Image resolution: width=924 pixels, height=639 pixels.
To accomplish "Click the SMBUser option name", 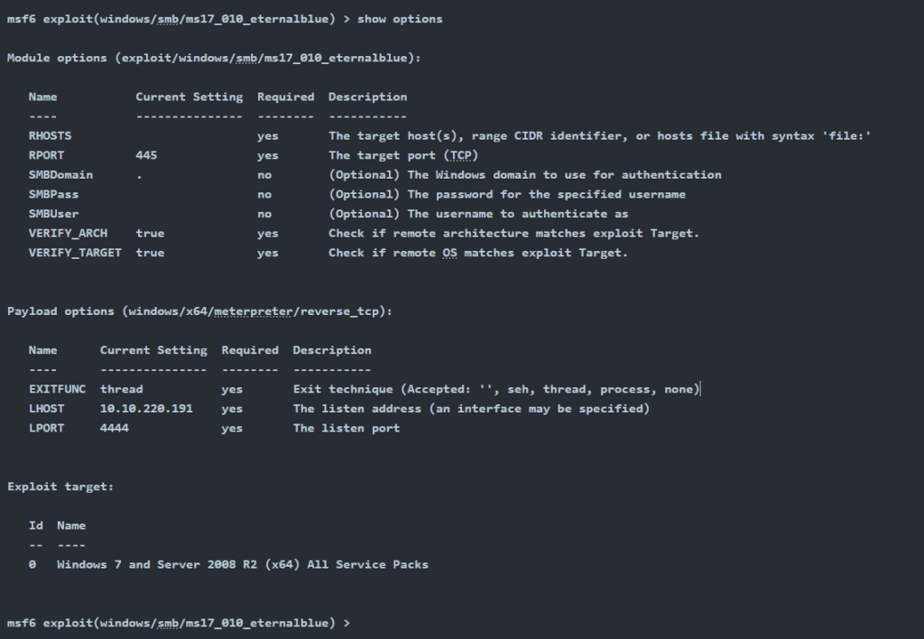I will (x=53, y=213).
